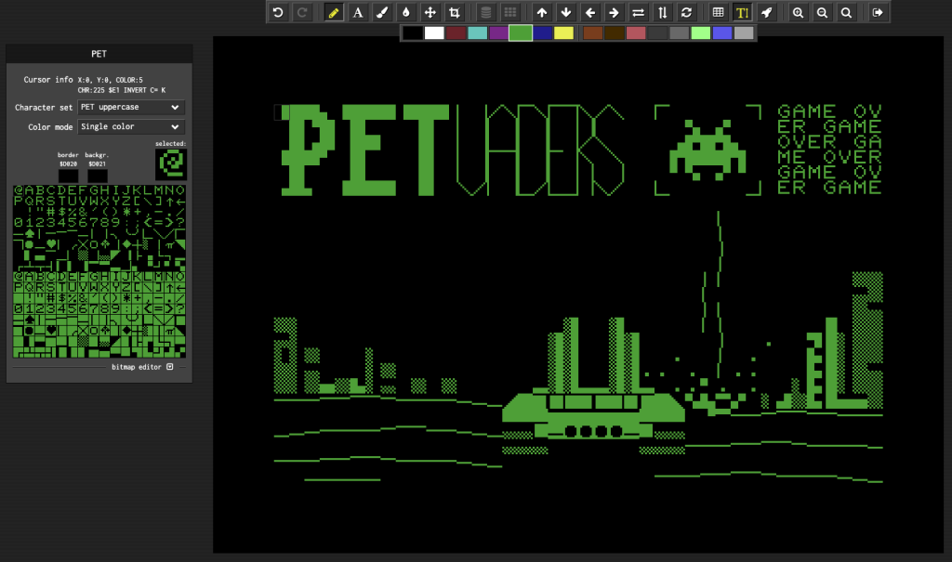
Task: Click the background color box
Action: (97, 176)
